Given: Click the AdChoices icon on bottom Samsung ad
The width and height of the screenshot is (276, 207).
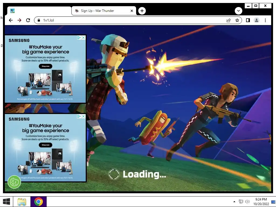Looking at the screenshot, I should (79, 116).
